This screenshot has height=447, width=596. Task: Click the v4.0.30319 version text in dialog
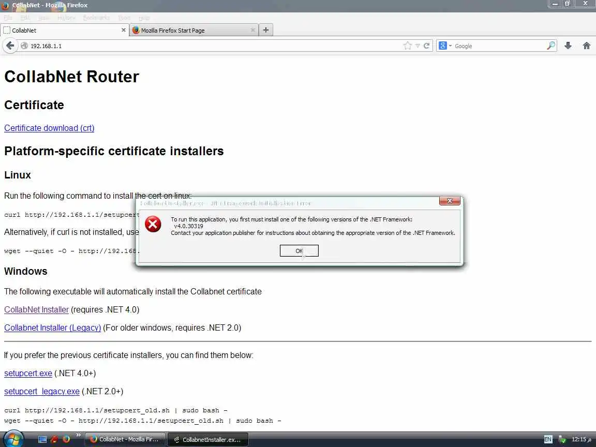coord(188,226)
